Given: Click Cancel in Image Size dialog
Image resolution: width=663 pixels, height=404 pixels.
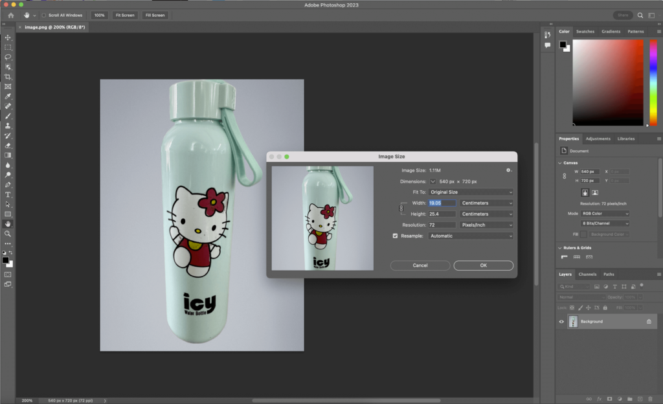Looking at the screenshot, I should pyautogui.click(x=420, y=265).
